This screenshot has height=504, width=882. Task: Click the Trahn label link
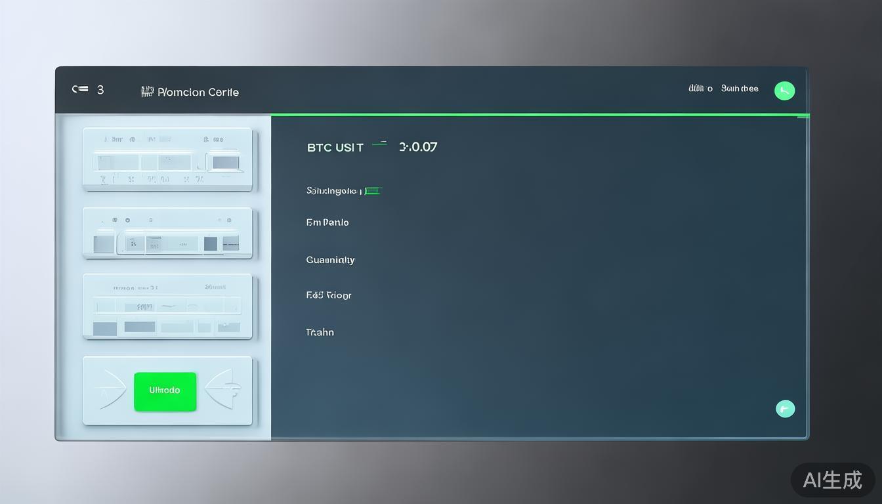click(x=320, y=332)
